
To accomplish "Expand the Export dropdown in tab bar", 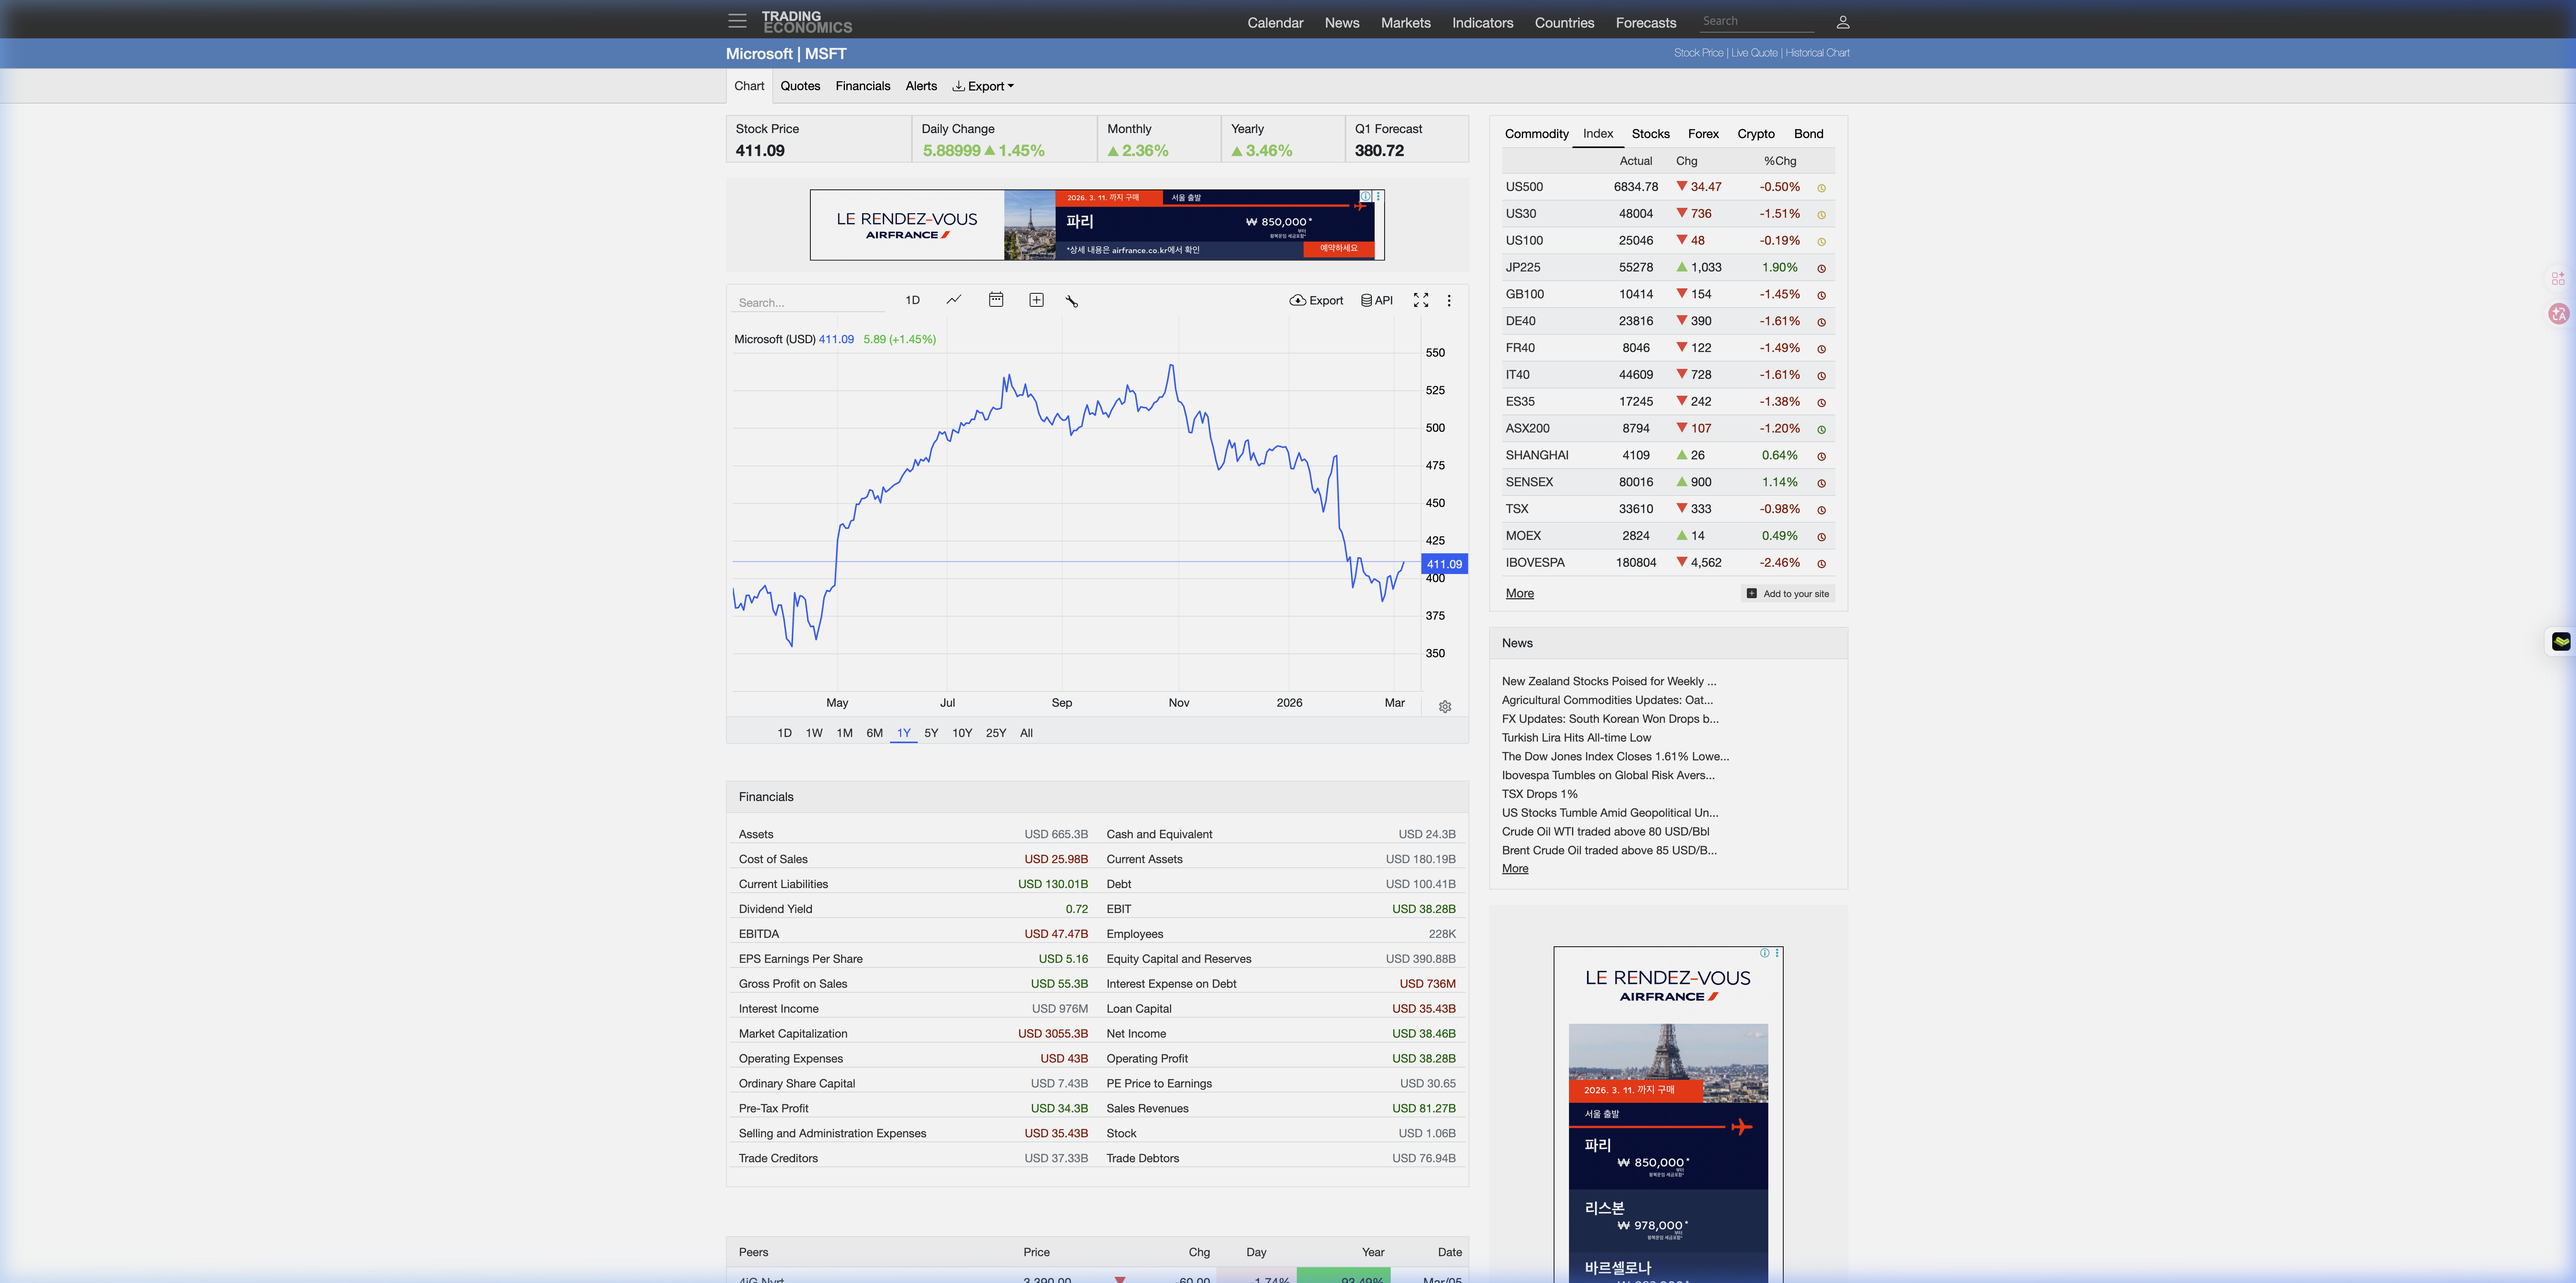I will (x=983, y=86).
